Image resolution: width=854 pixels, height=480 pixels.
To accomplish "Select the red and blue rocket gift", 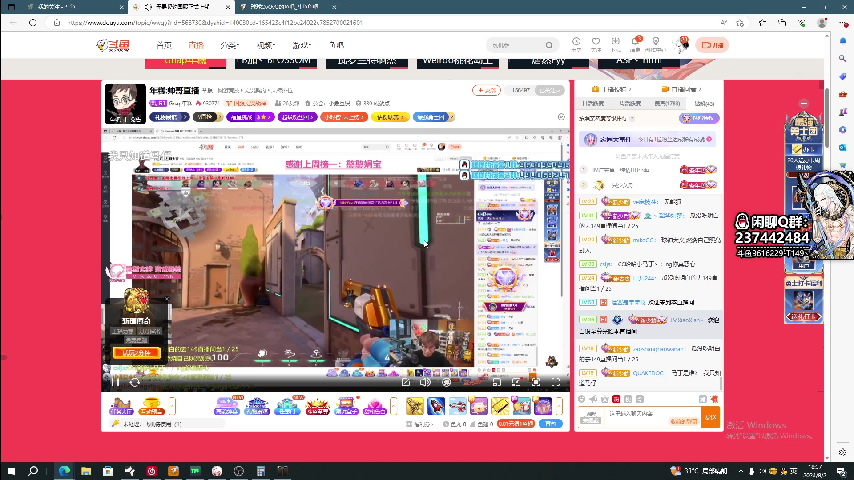I will (x=436, y=406).
